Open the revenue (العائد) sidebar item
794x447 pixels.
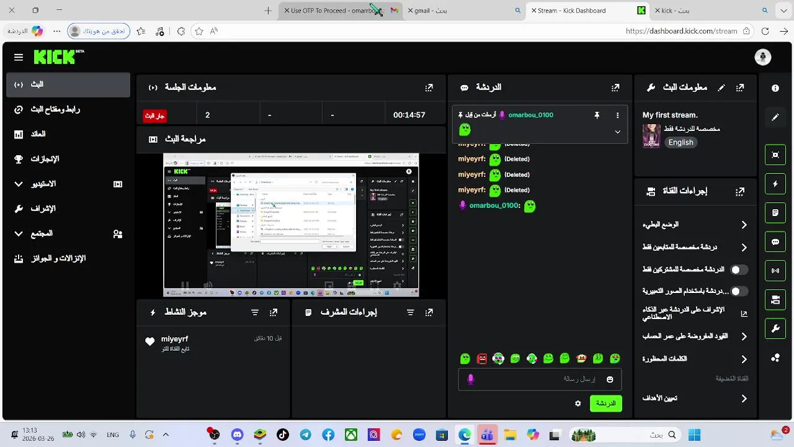(x=68, y=135)
